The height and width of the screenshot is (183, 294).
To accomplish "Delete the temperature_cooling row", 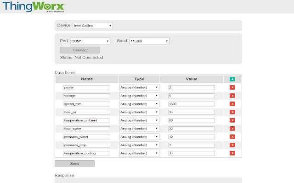I will [232, 153].
